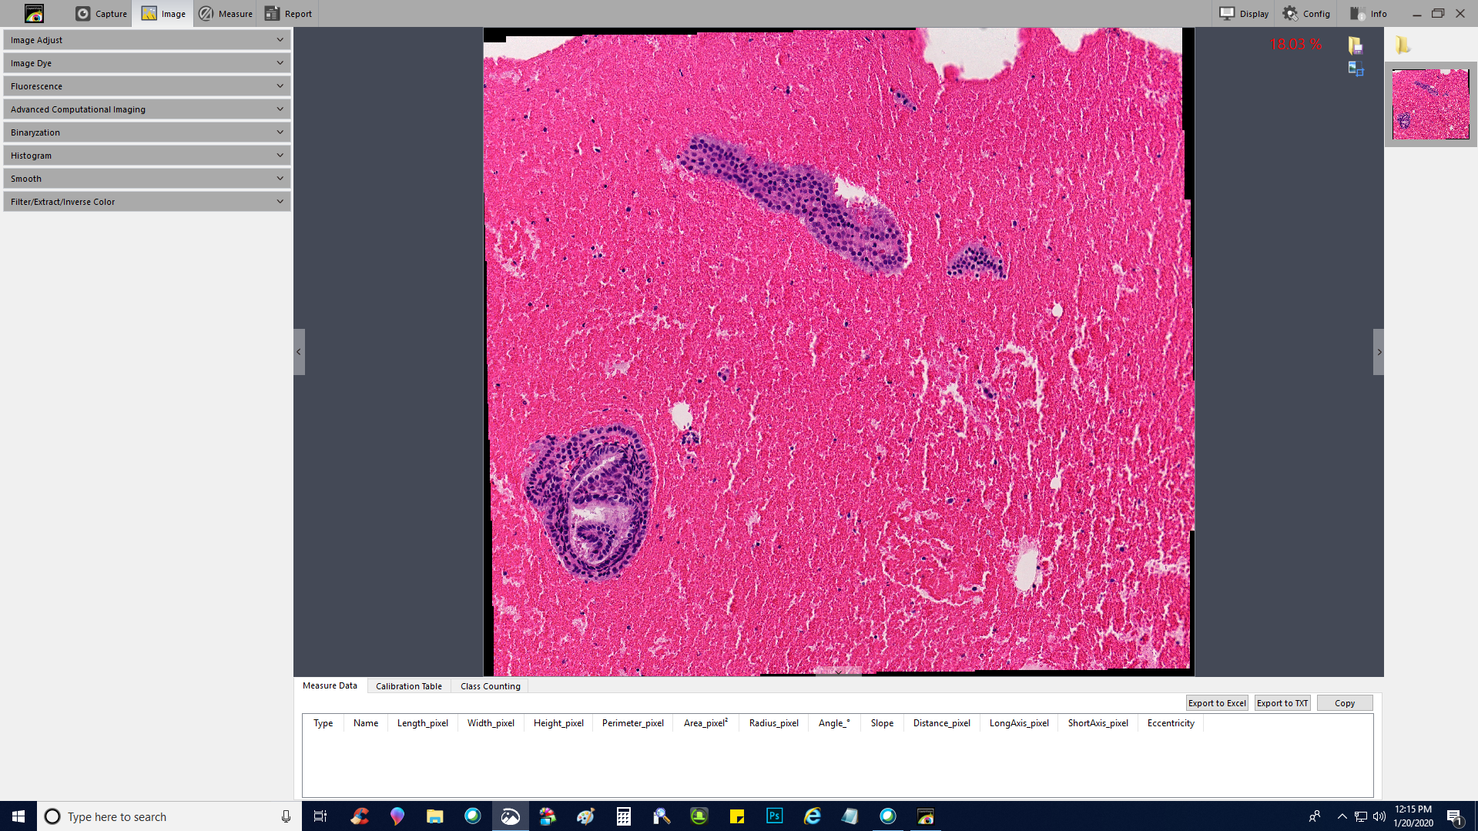Open Config settings
Screen dimensions: 1478x831
(x=1306, y=13)
